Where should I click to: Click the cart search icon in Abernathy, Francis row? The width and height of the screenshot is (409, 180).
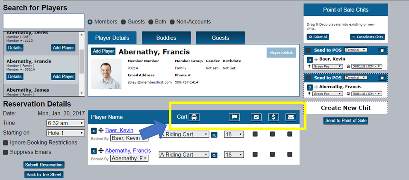(214, 155)
